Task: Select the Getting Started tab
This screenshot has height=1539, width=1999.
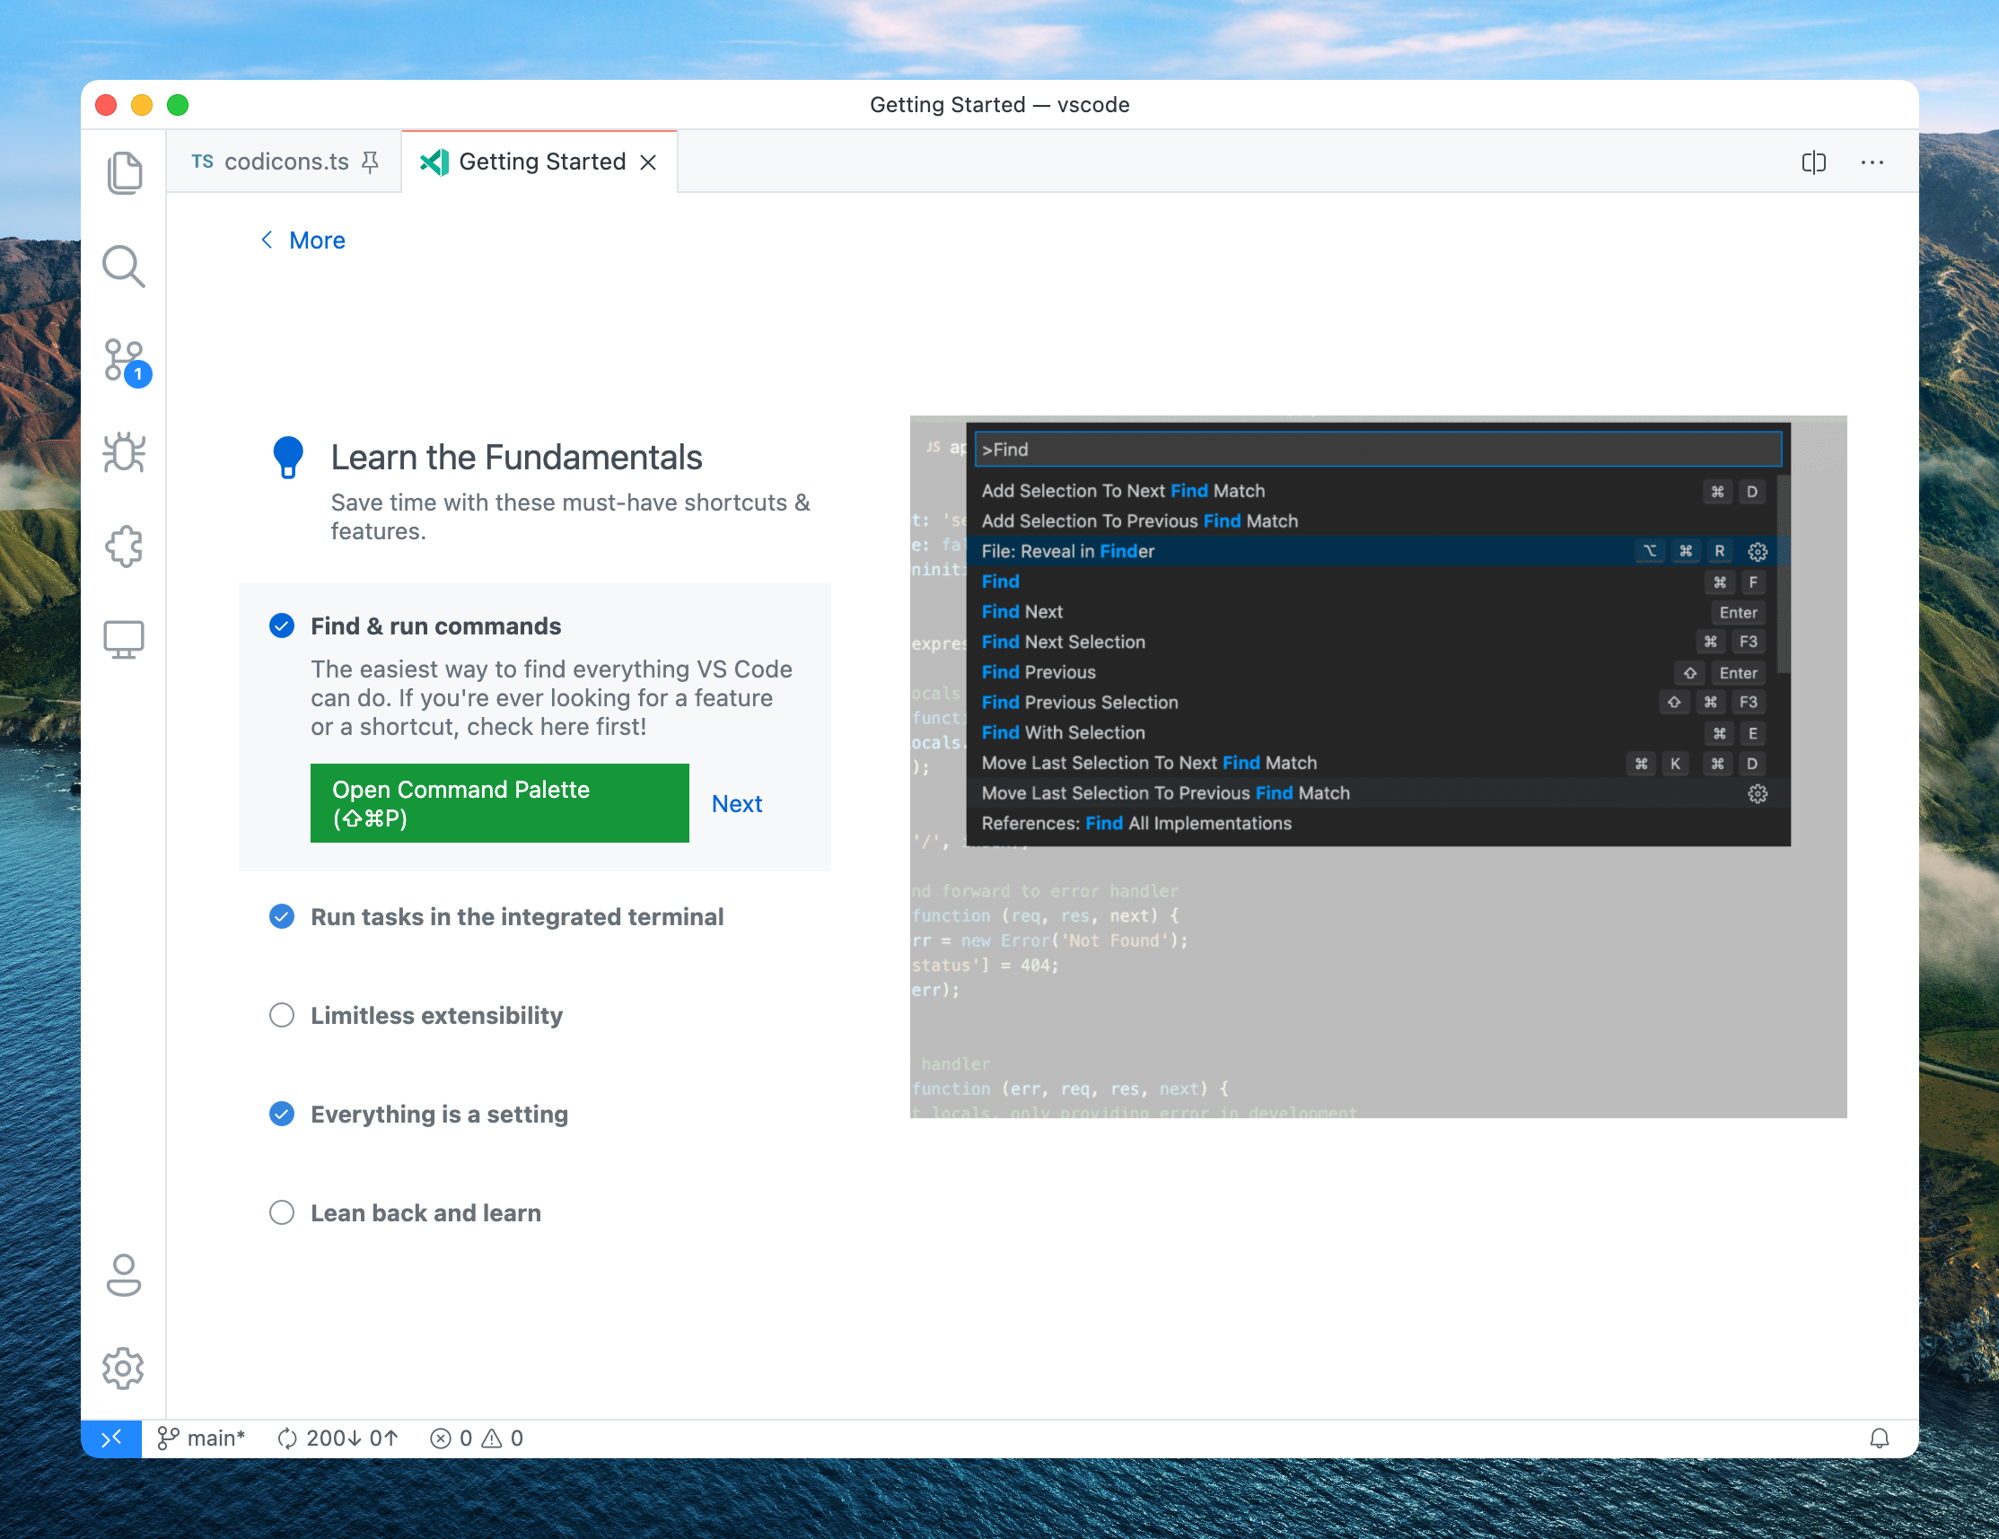Action: click(x=539, y=162)
